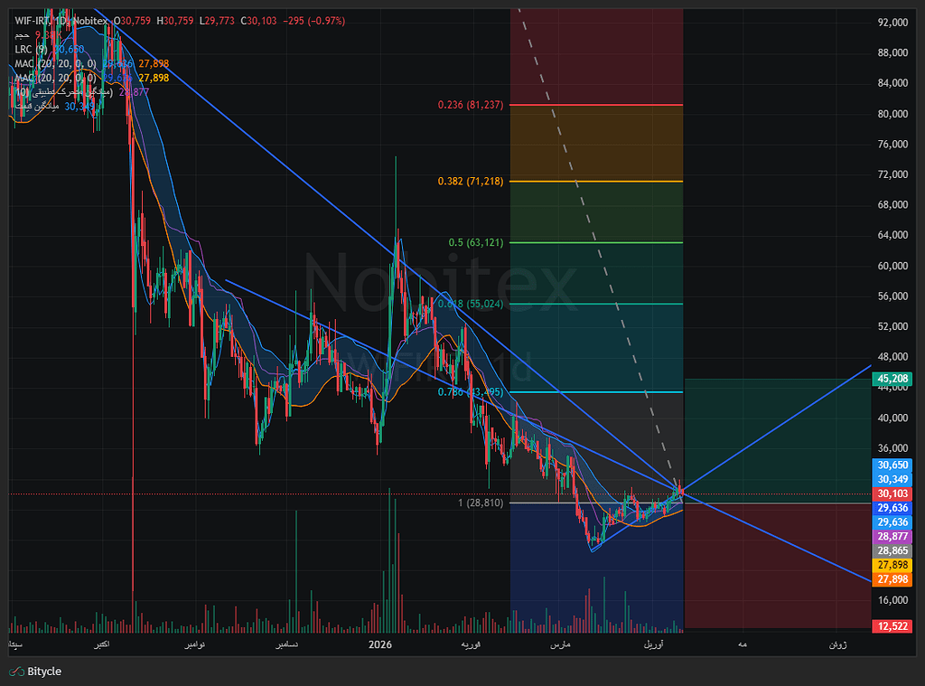Click the مه label on time axis
Image resolution: width=925 pixels, height=686 pixels.
point(743,644)
